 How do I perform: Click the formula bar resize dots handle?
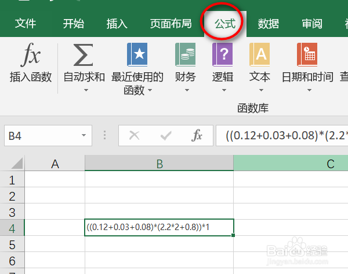(105, 135)
